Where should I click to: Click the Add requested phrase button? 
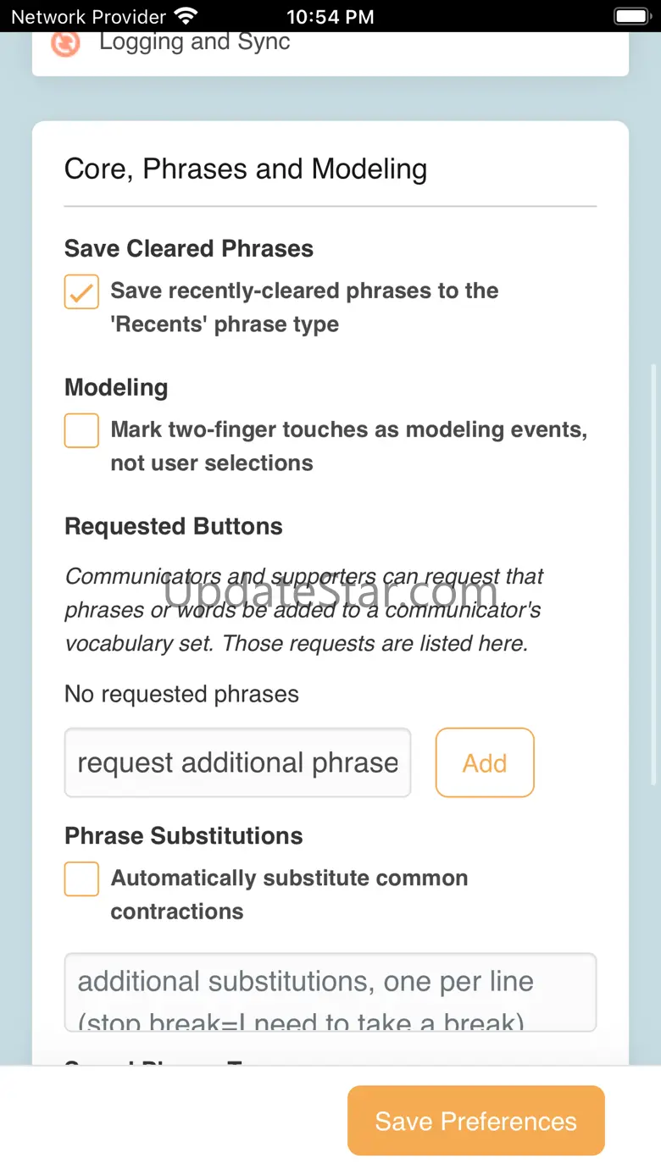coord(485,762)
